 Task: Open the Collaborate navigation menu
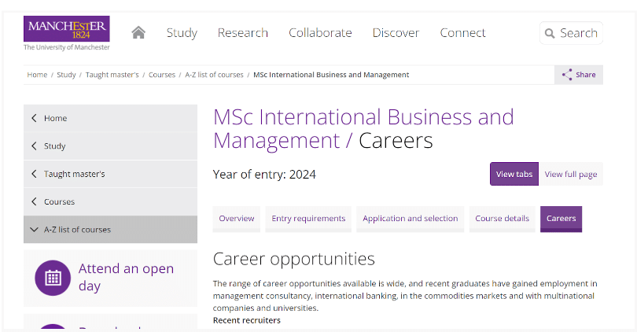coord(320,32)
